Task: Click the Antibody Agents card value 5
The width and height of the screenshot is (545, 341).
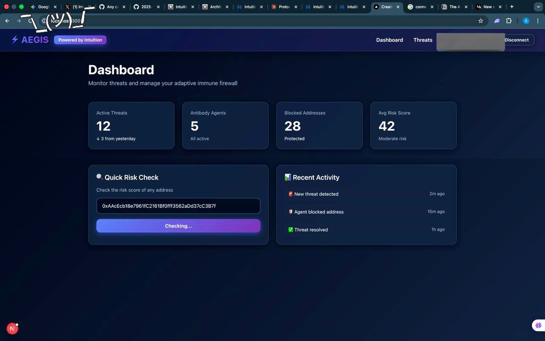Action: 194,126
